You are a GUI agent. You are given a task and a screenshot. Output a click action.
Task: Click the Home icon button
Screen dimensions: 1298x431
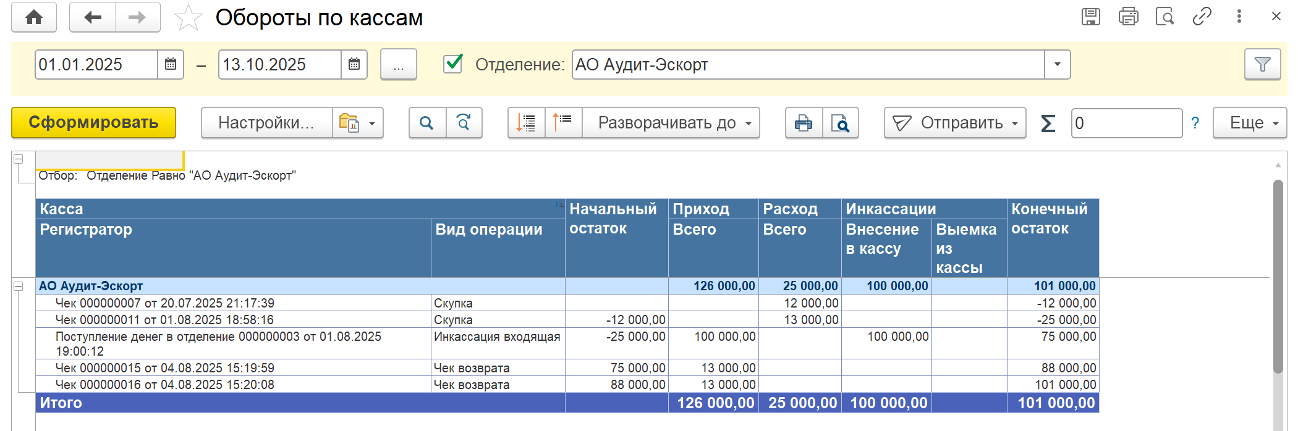pyautogui.click(x=34, y=17)
